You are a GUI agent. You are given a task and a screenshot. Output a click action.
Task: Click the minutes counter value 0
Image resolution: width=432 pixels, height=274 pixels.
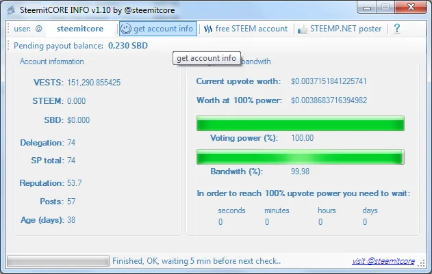(x=267, y=222)
